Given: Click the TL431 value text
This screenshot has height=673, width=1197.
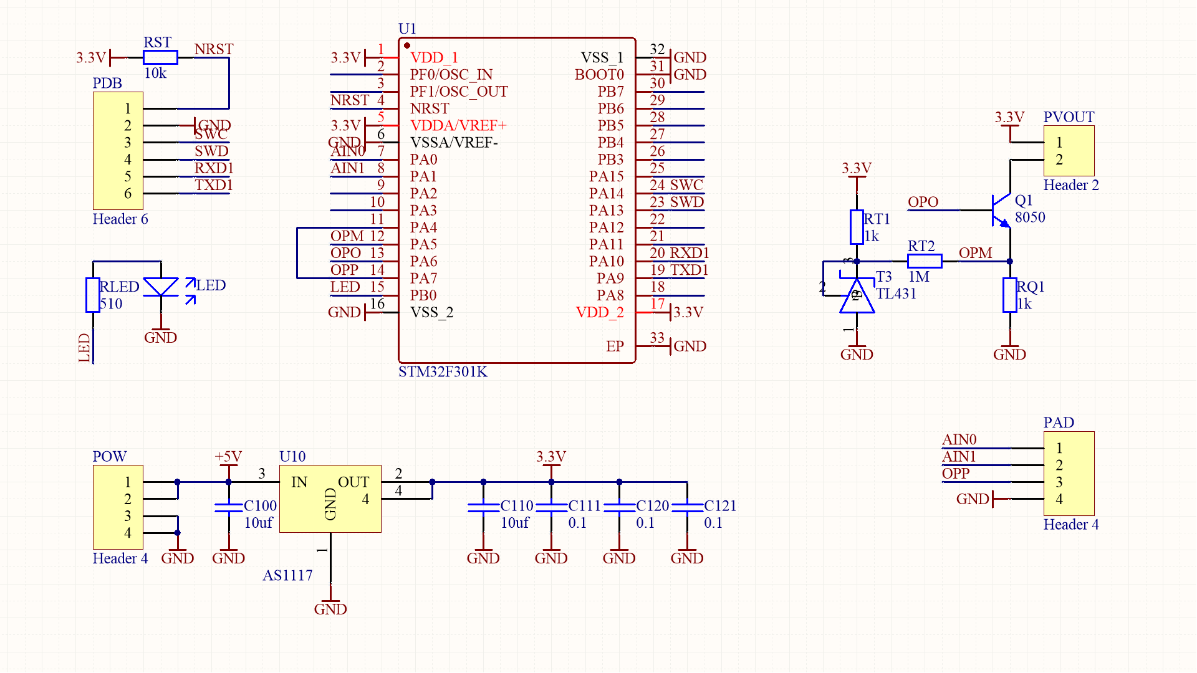Looking at the screenshot, I should point(897,294).
